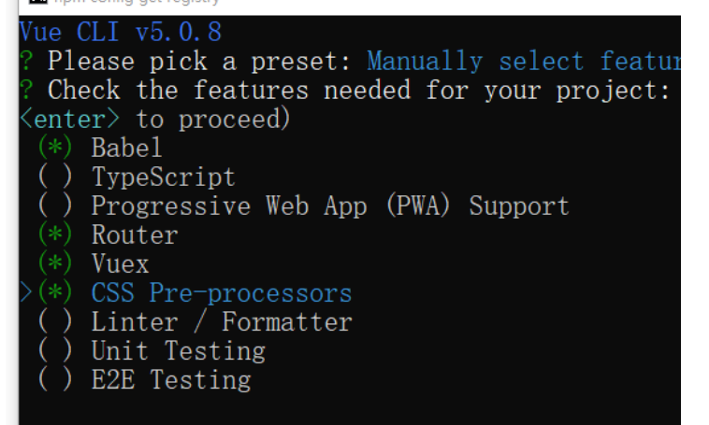Select the Linter / Formatter label

[222, 321]
